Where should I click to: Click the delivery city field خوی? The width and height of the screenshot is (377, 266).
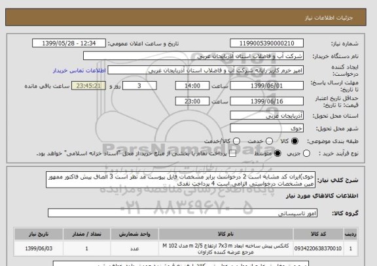point(266,128)
